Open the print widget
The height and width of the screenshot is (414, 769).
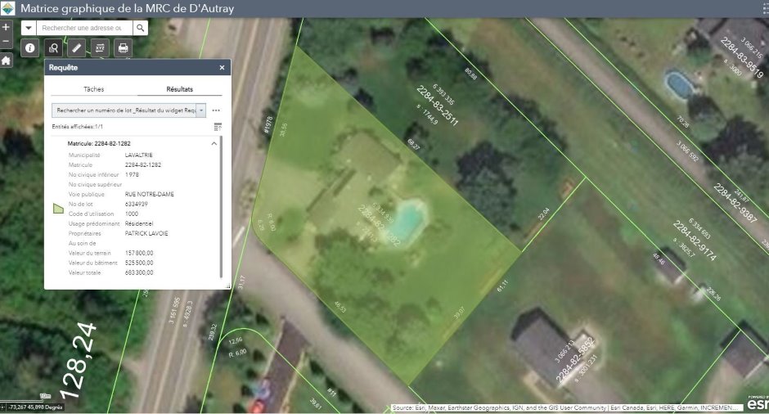(x=123, y=48)
